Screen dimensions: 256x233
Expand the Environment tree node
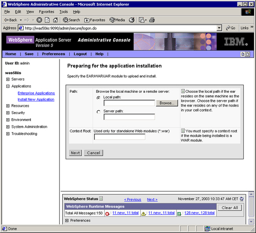pos(7,120)
